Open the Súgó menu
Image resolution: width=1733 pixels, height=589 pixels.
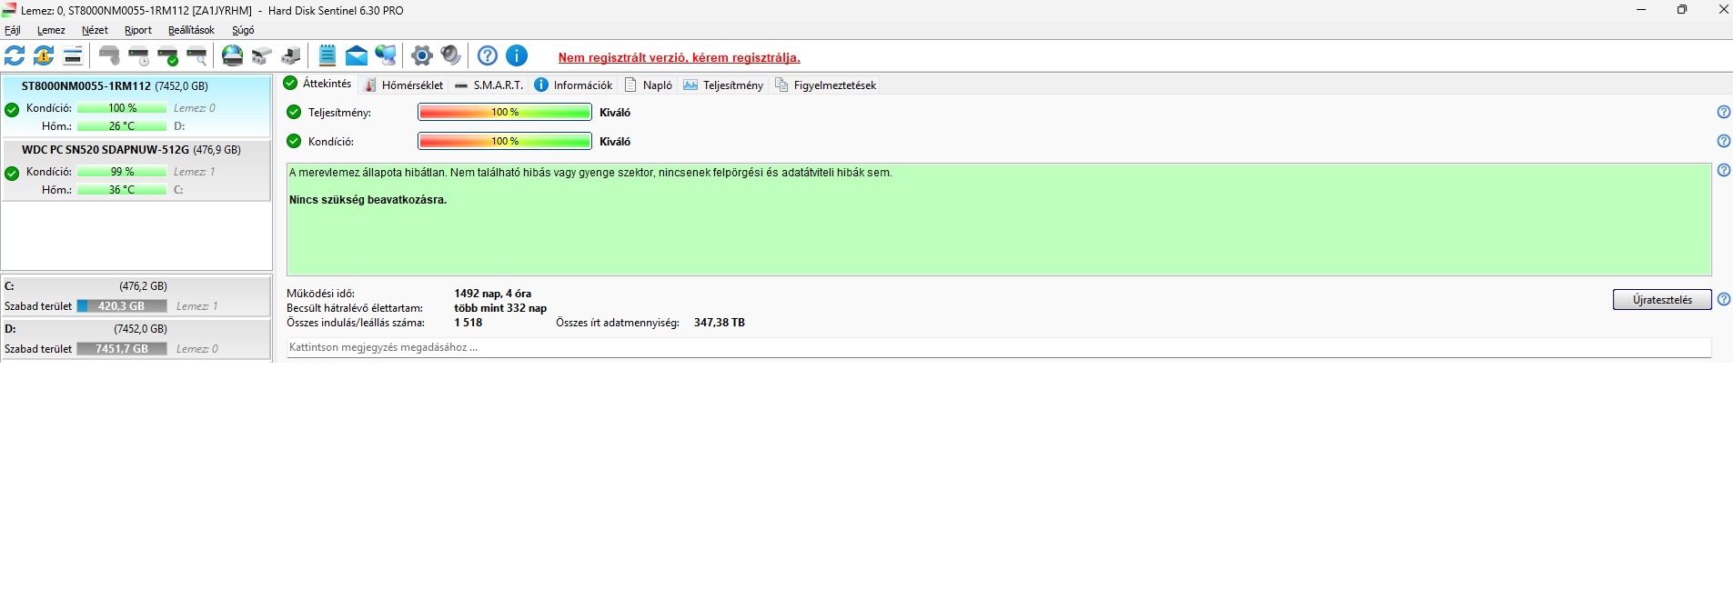point(243,30)
